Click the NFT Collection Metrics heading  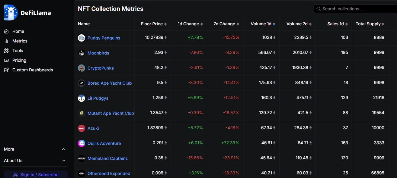(x=110, y=9)
